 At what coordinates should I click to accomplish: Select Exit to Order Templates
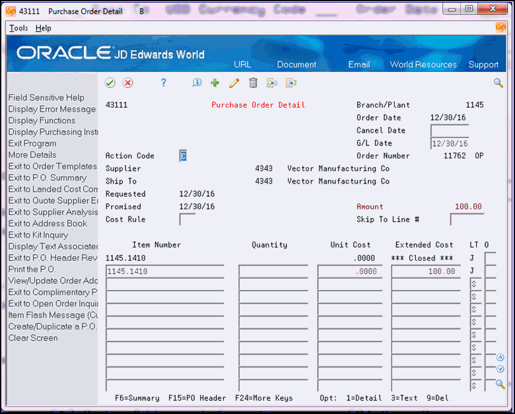(53, 166)
